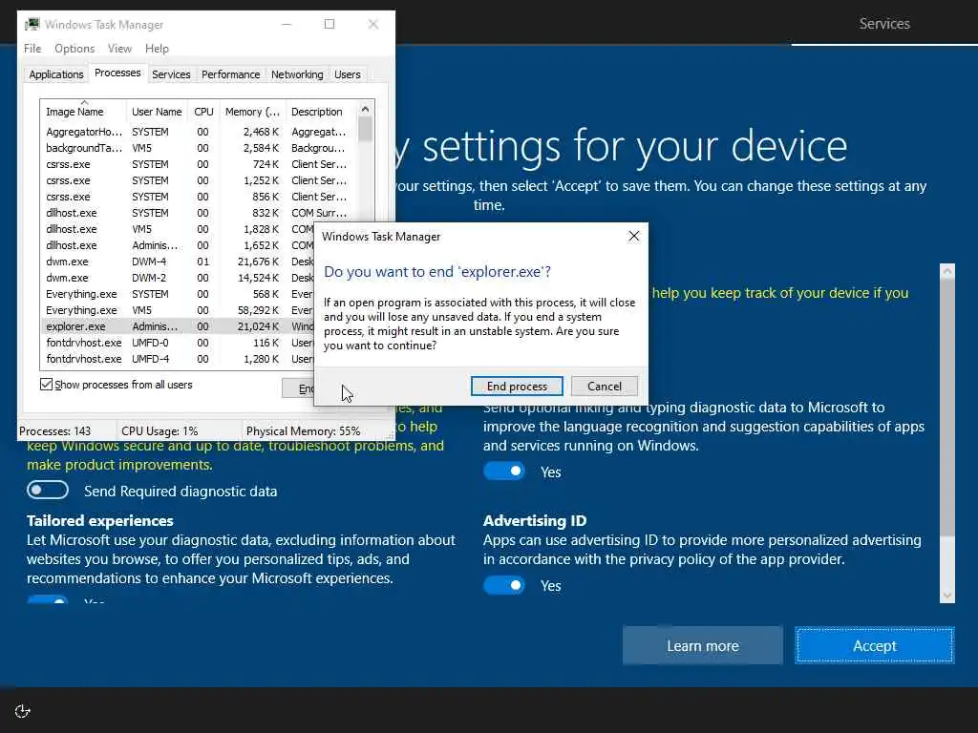The width and height of the screenshot is (978, 733).
Task: Switch to the Services tab in Task Manager
Action: click(x=171, y=74)
